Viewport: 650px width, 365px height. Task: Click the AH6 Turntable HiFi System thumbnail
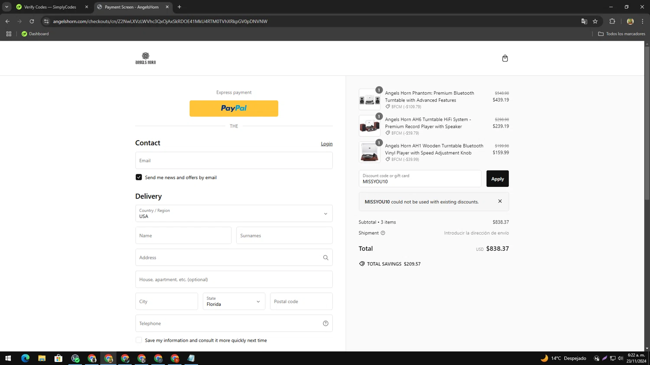click(x=370, y=126)
